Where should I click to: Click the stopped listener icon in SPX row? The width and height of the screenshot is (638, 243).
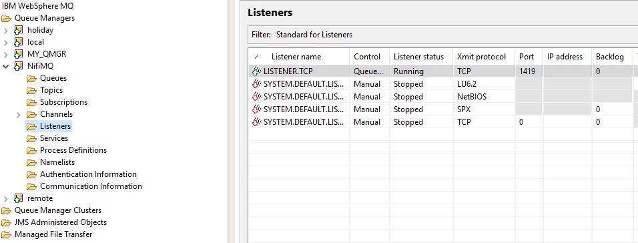click(x=256, y=109)
